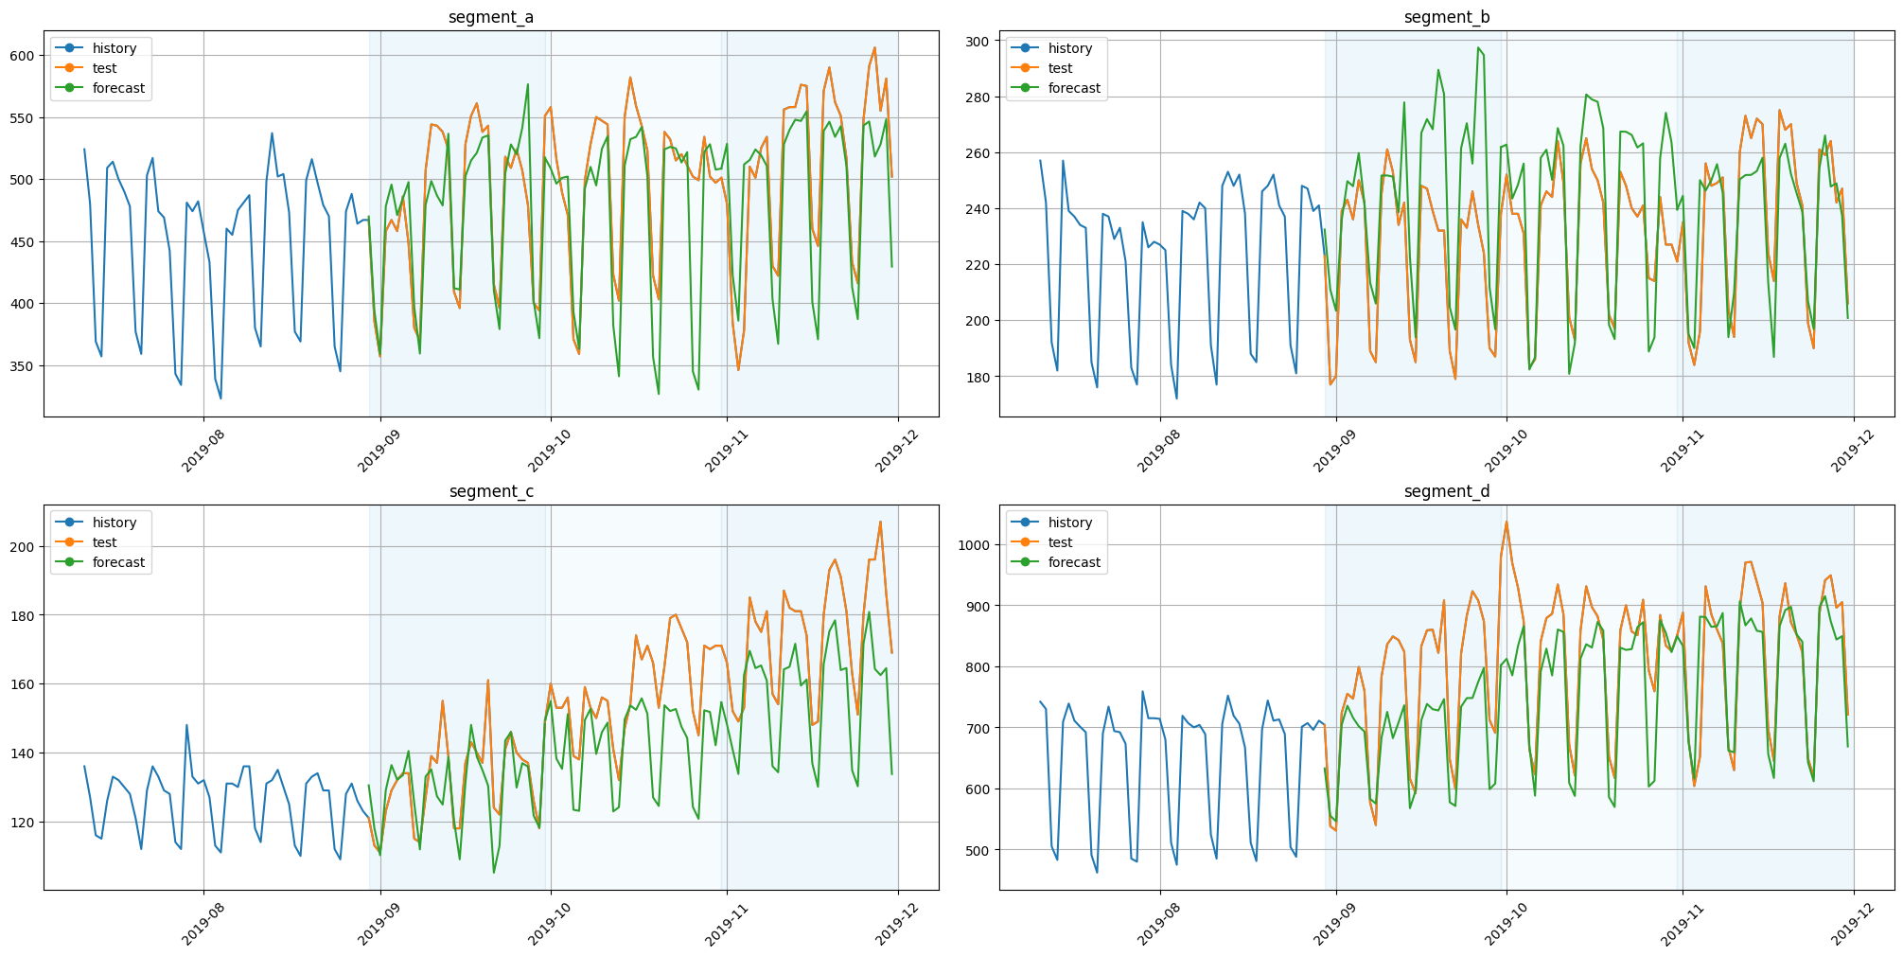This screenshot has height=957, width=1903.
Task: Click the 220 y-axis tick in segment_b
Action: (x=978, y=265)
